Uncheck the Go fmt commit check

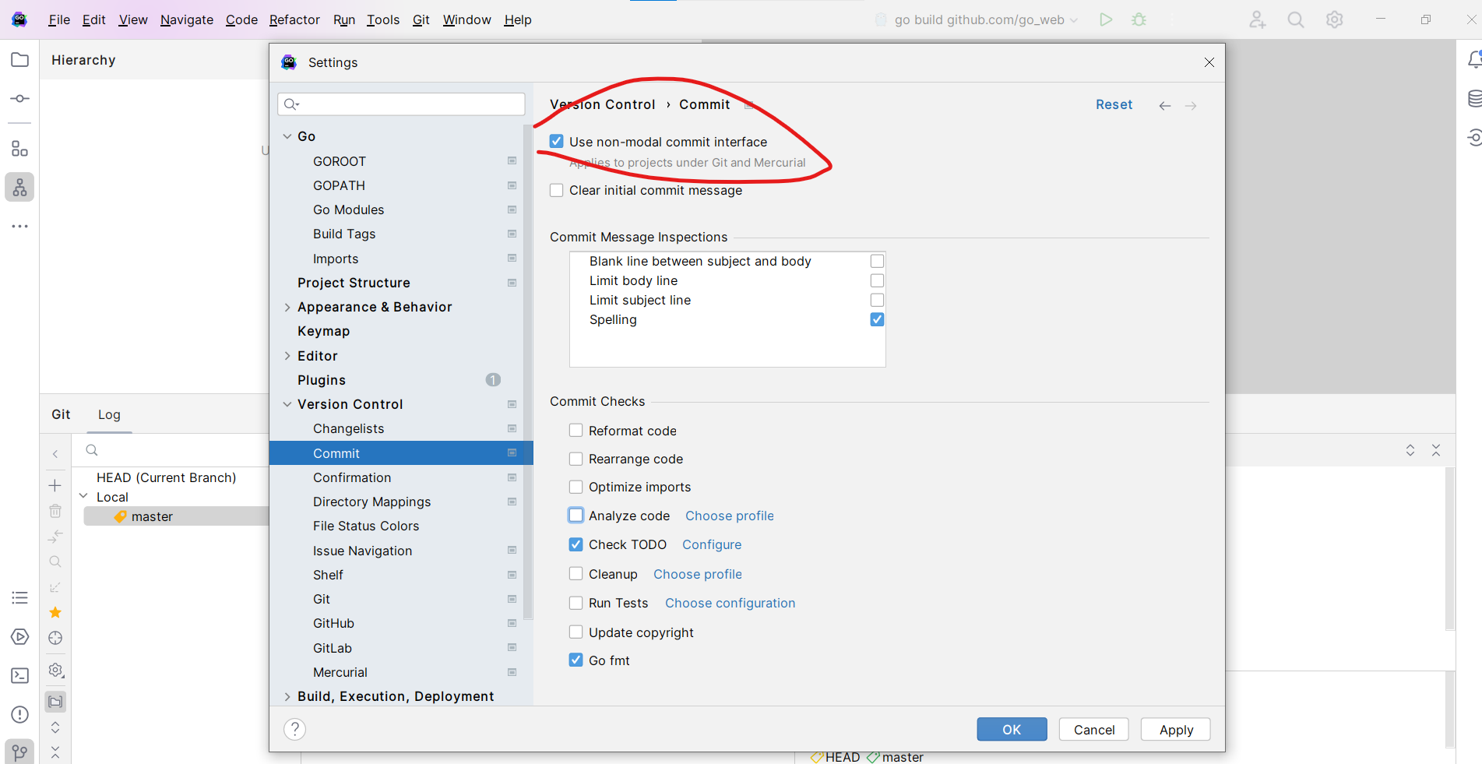pos(576,660)
